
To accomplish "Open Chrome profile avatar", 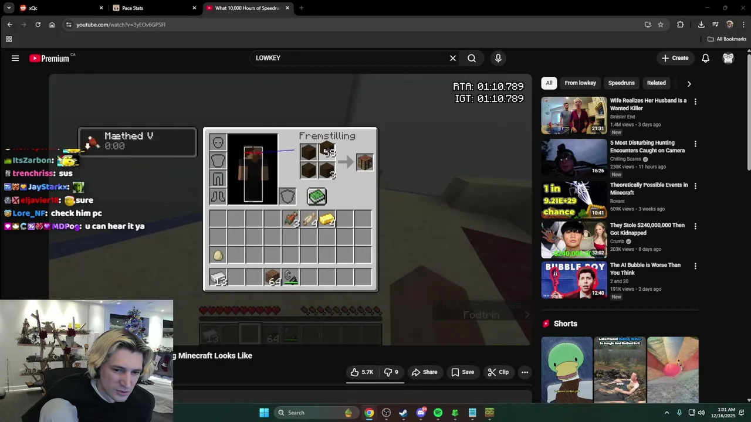I will click(729, 25).
